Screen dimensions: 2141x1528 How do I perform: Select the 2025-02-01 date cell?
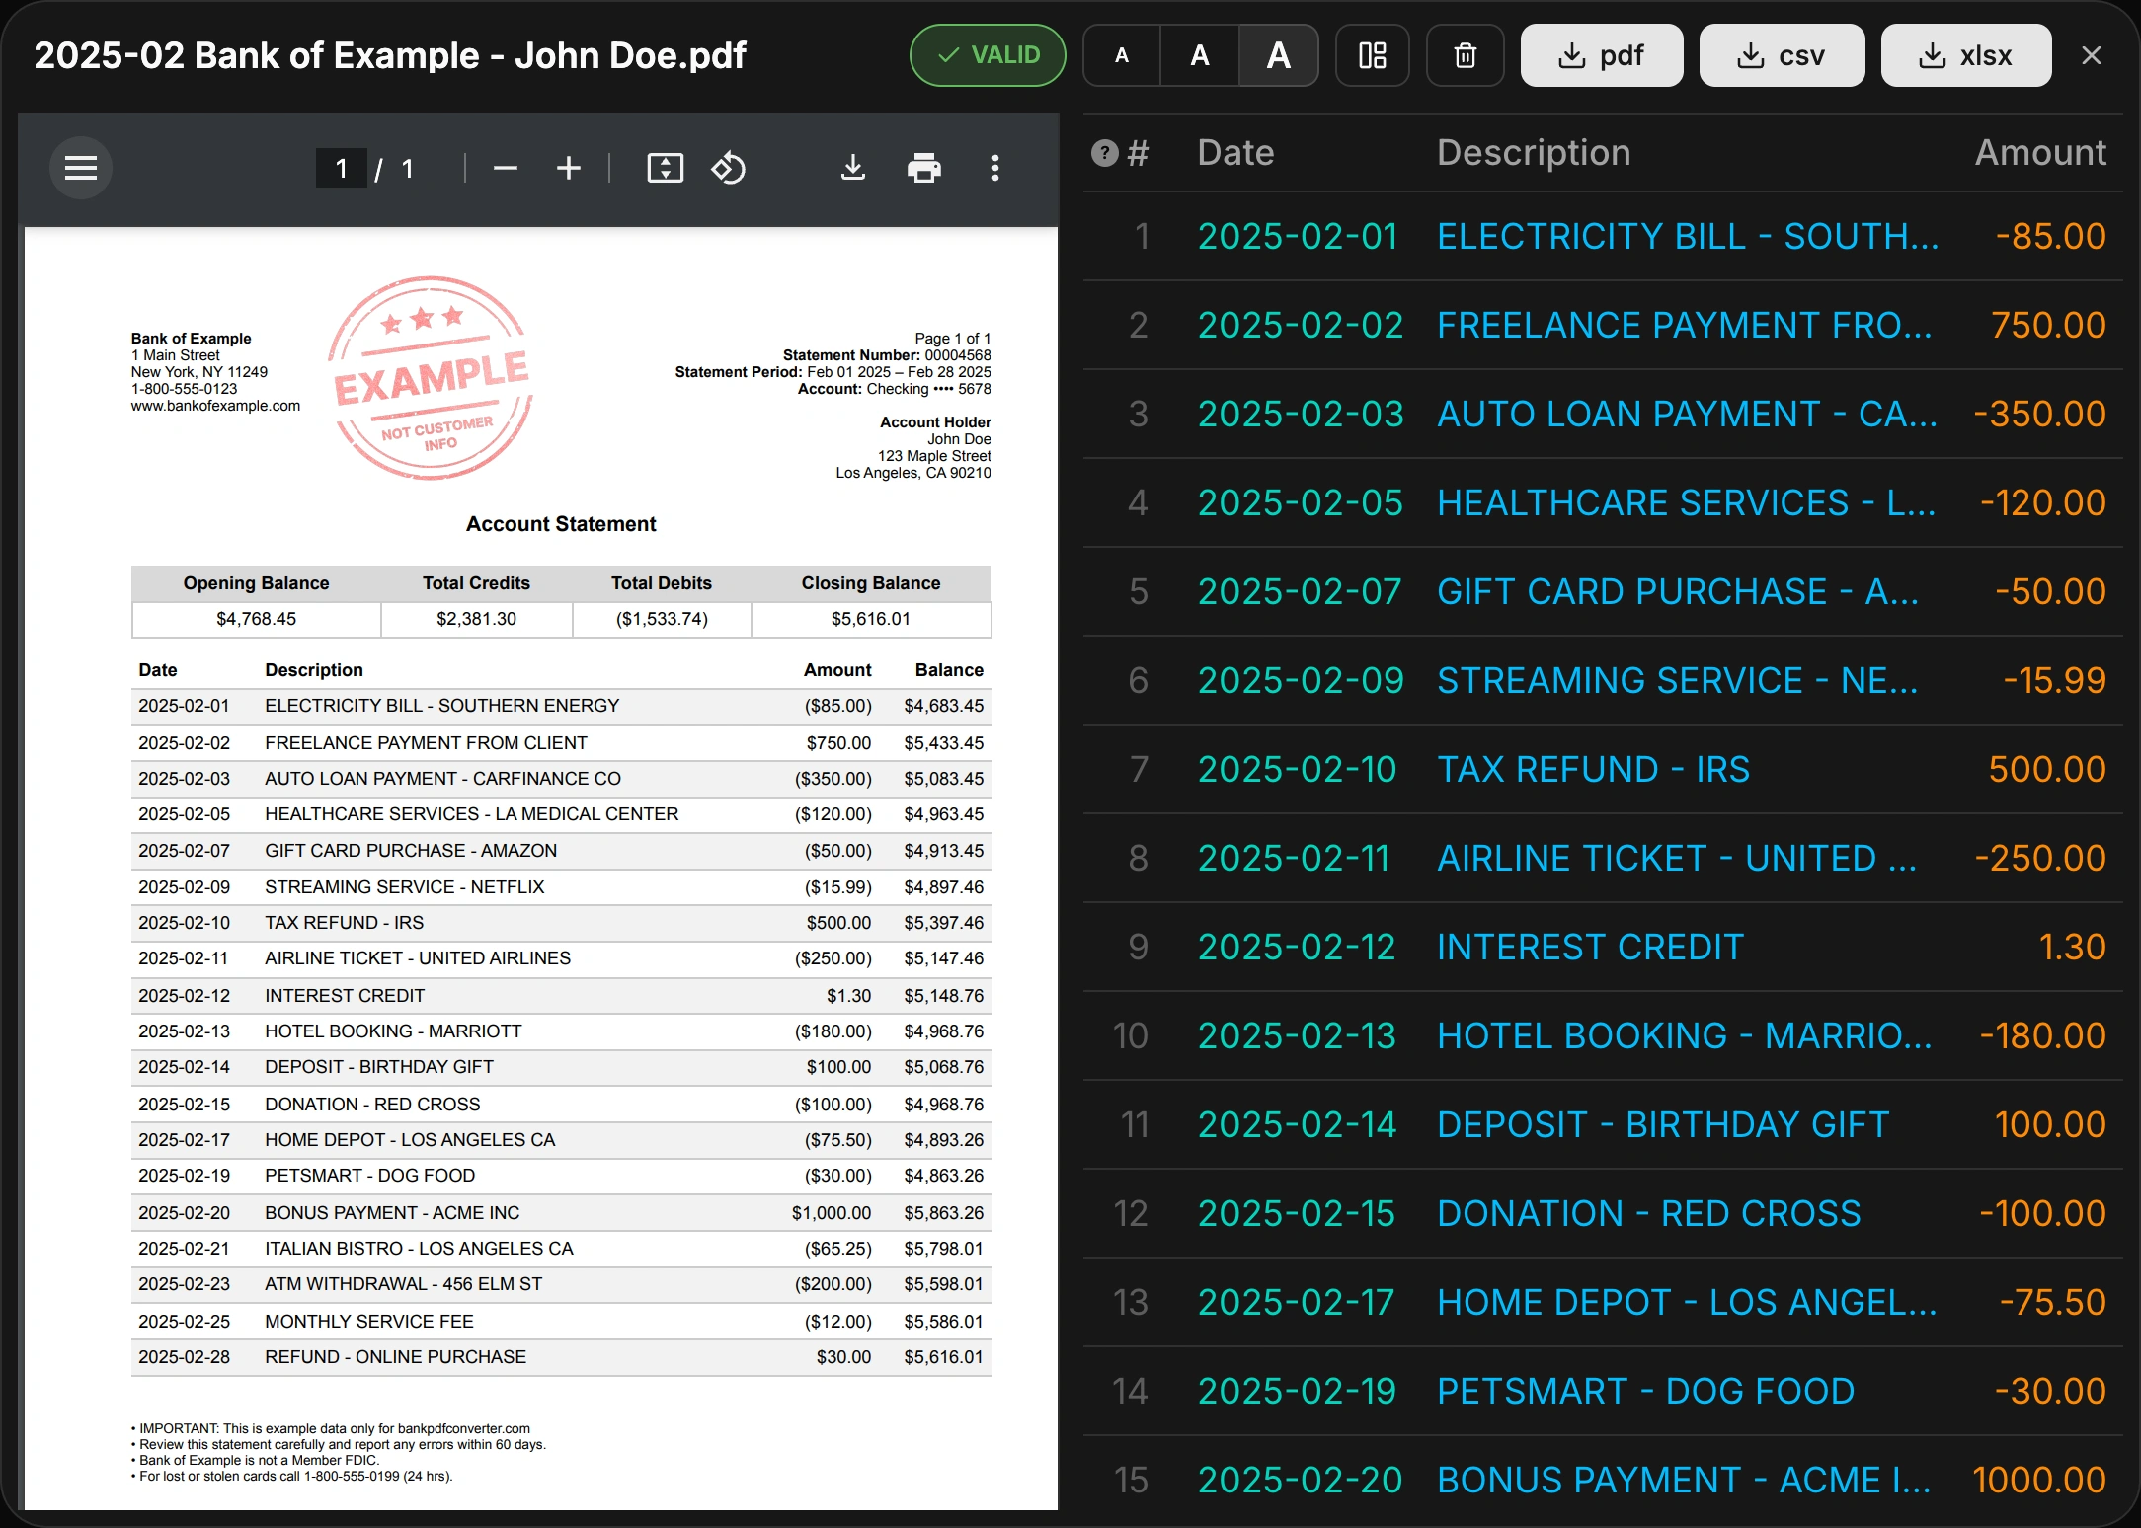[1299, 237]
